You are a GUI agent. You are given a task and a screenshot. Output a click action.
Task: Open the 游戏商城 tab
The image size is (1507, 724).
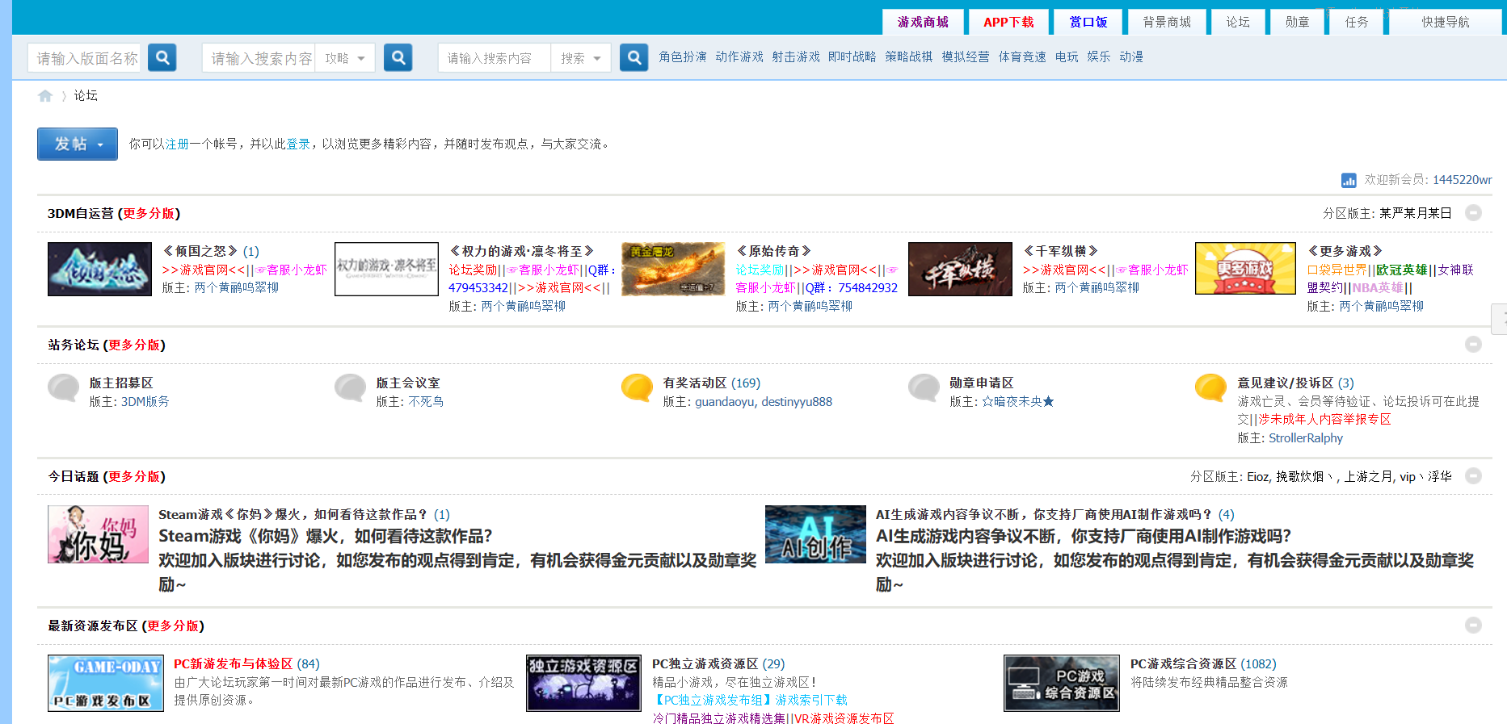coord(923,22)
